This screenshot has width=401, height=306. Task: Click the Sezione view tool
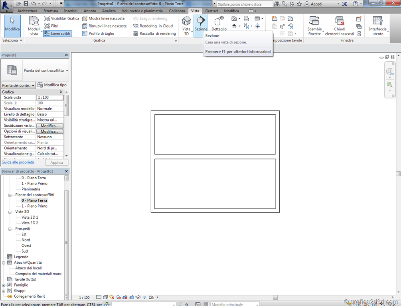[201, 24]
